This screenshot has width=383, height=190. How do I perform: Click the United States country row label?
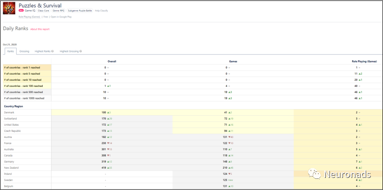tap(11, 125)
